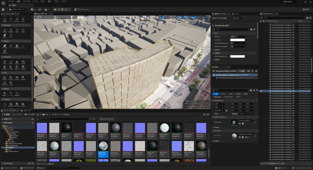The image size is (313, 170).
Task: Add a new collection with plus icon
Action: click(x=29, y=163)
